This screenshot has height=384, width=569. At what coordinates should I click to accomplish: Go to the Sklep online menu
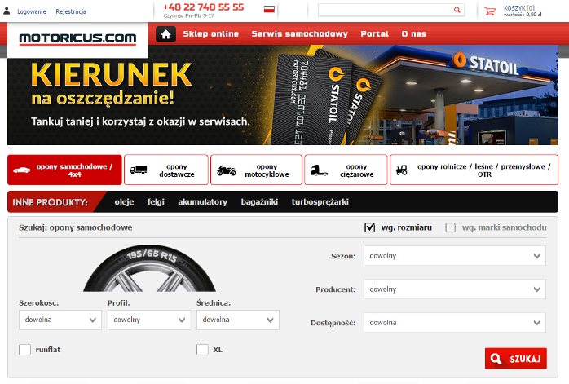pyautogui.click(x=211, y=34)
